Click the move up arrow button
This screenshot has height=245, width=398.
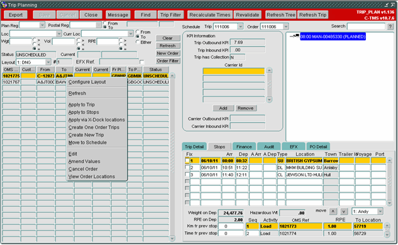pyautogui.click(x=333, y=212)
